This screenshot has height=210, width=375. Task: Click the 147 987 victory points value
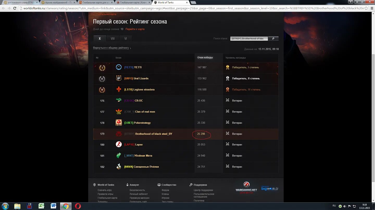click(202, 67)
